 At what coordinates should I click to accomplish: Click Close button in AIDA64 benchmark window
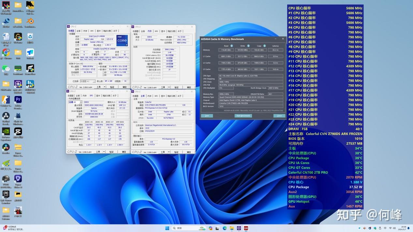279,116
